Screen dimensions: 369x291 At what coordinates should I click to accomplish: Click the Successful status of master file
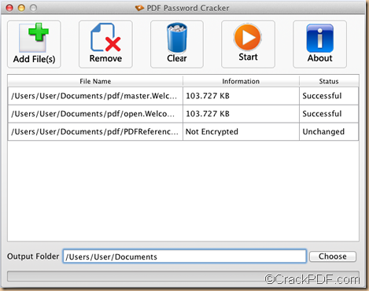[329, 96]
